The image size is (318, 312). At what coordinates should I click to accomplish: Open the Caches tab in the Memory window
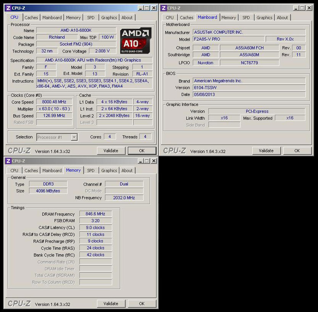point(31,171)
